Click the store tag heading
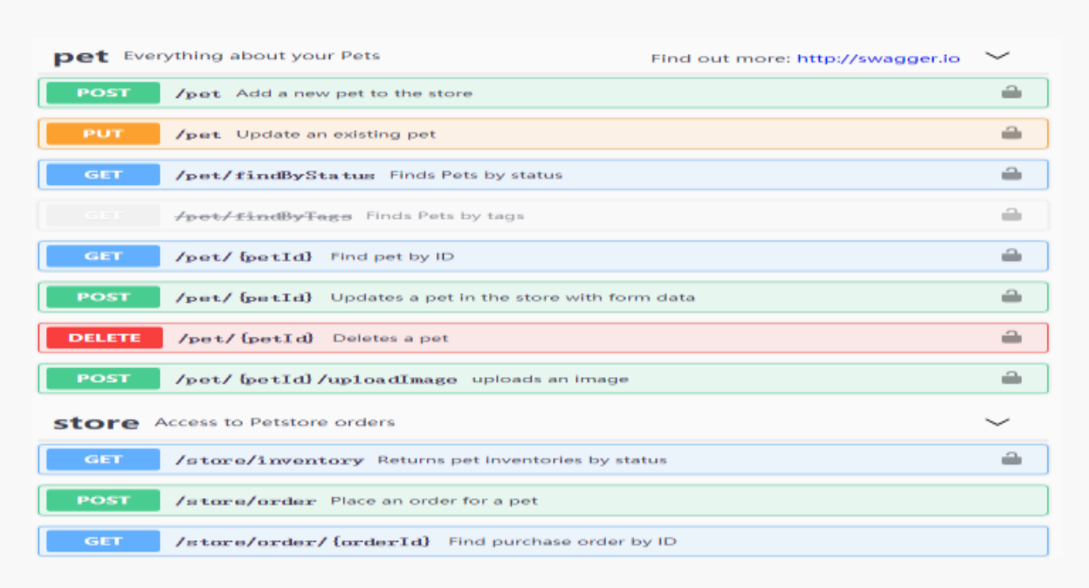1089x588 pixels. coord(96,423)
